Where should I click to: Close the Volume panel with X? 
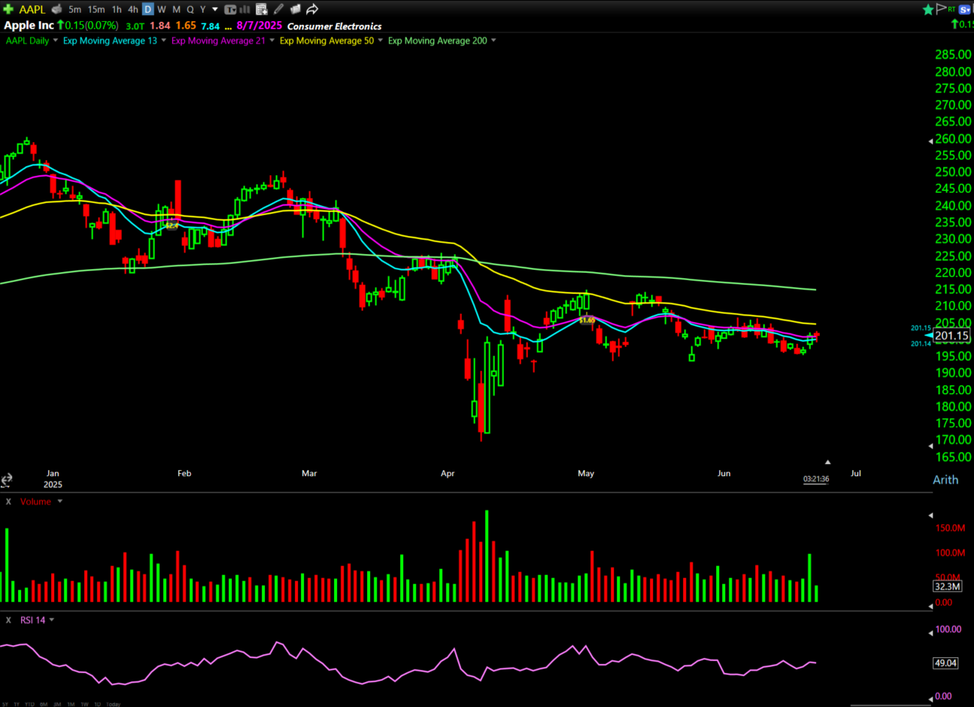8,502
